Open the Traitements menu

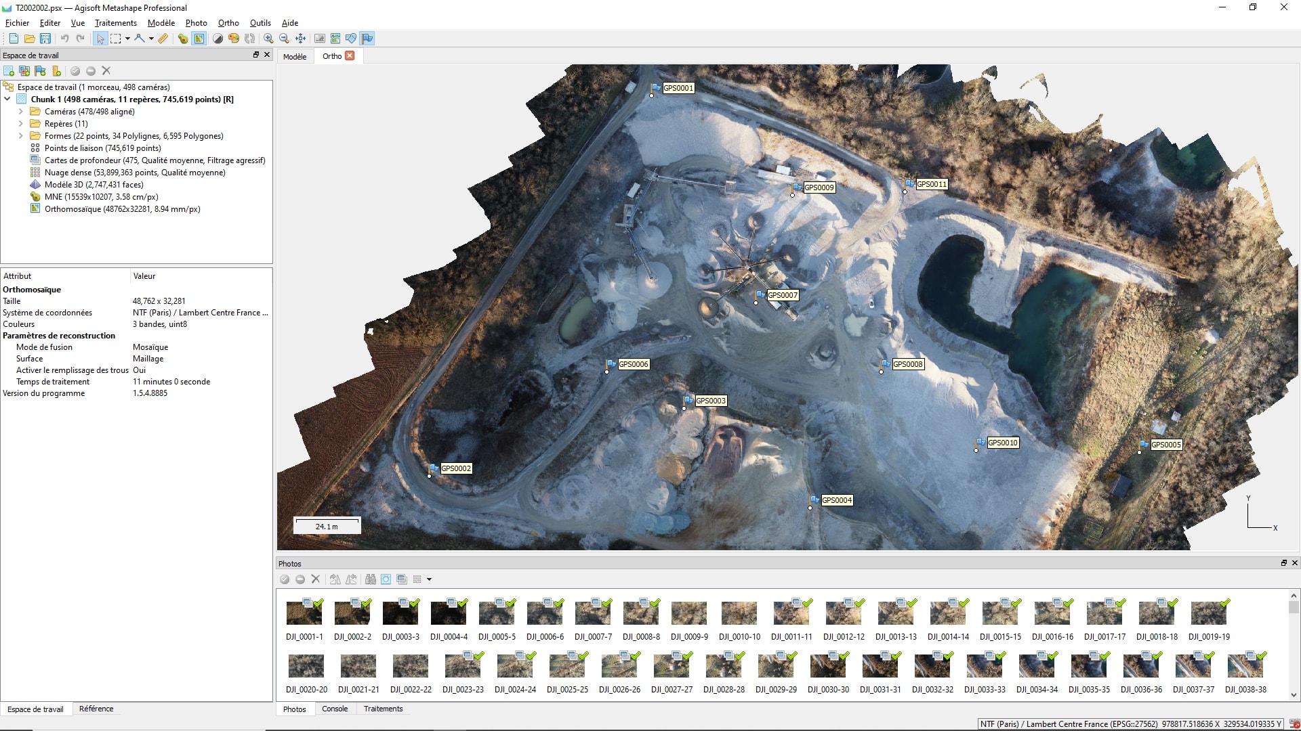115,23
